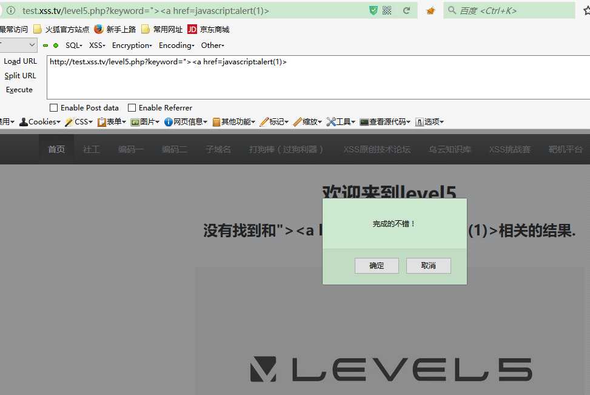The height and width of the screenshot is (395, 590).
Task: Open the 缩放 resize menu
Action: (307, 121)
